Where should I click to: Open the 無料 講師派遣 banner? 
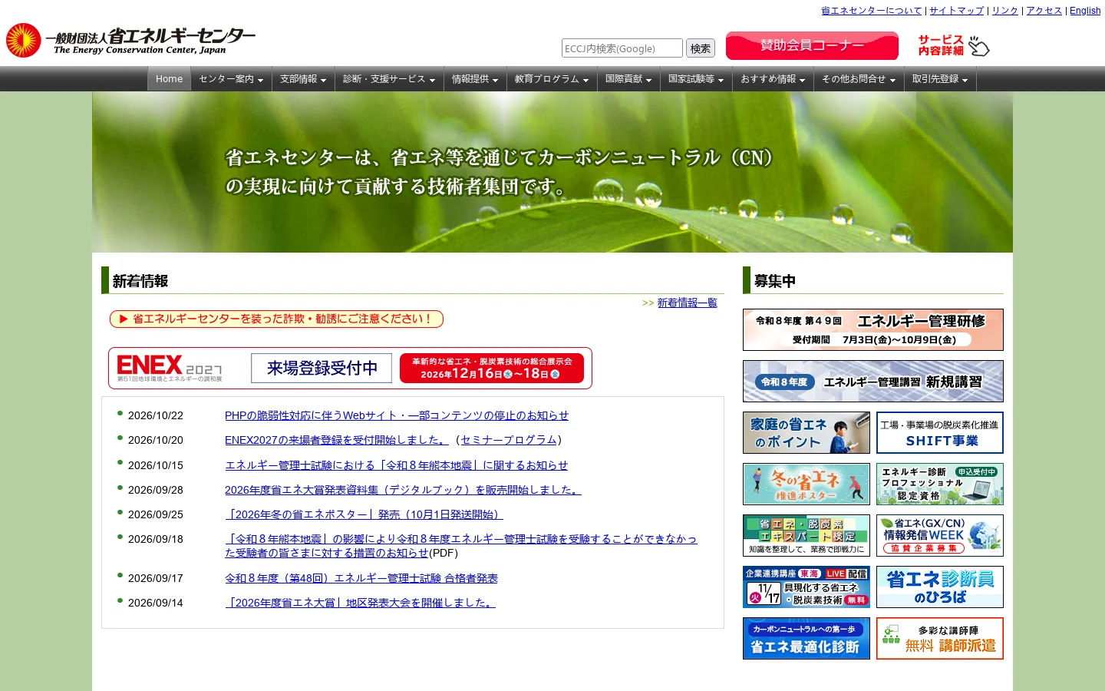[940, 638]
